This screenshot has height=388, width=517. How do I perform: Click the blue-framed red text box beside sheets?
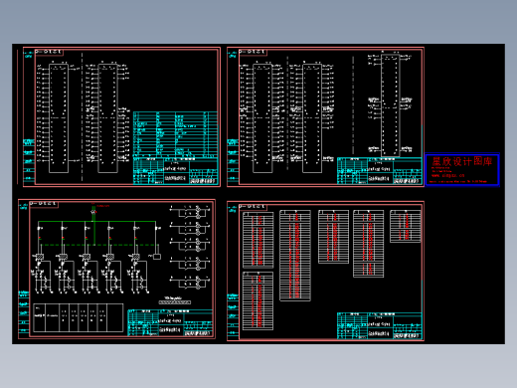click(462, 169)
